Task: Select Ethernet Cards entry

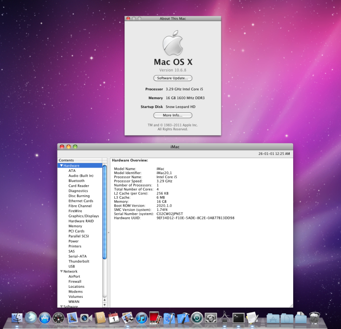Action: pos(81,201)
